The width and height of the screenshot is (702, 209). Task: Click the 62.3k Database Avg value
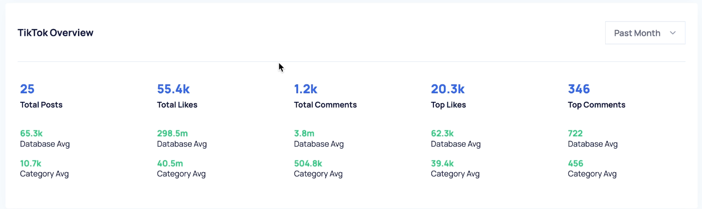[442, 133]
